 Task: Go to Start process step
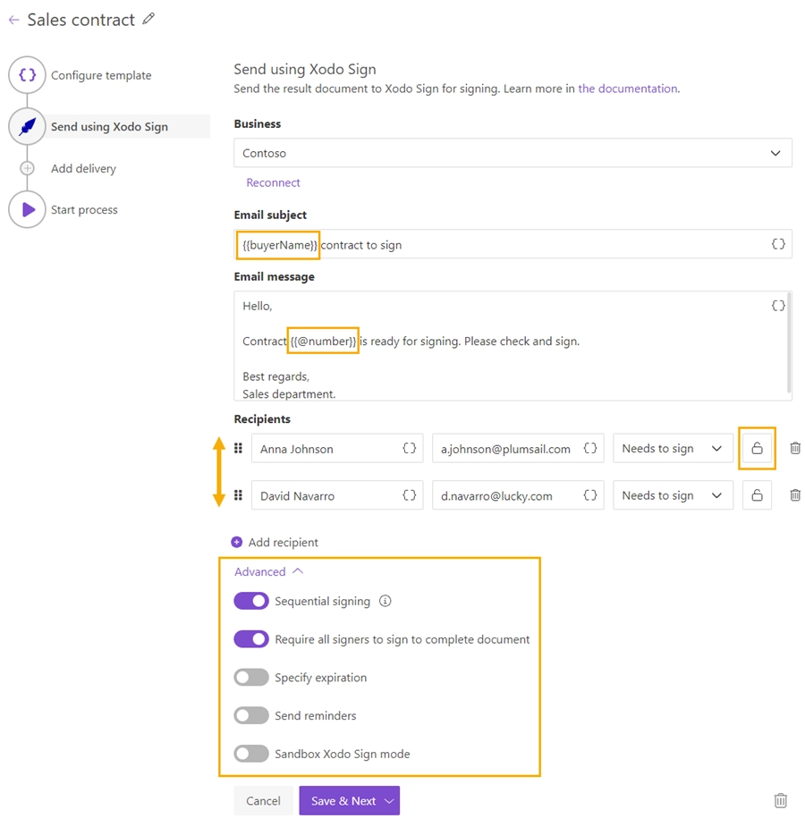coord(84,210)
